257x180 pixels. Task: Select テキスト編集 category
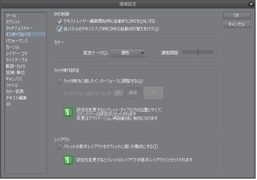25,98
